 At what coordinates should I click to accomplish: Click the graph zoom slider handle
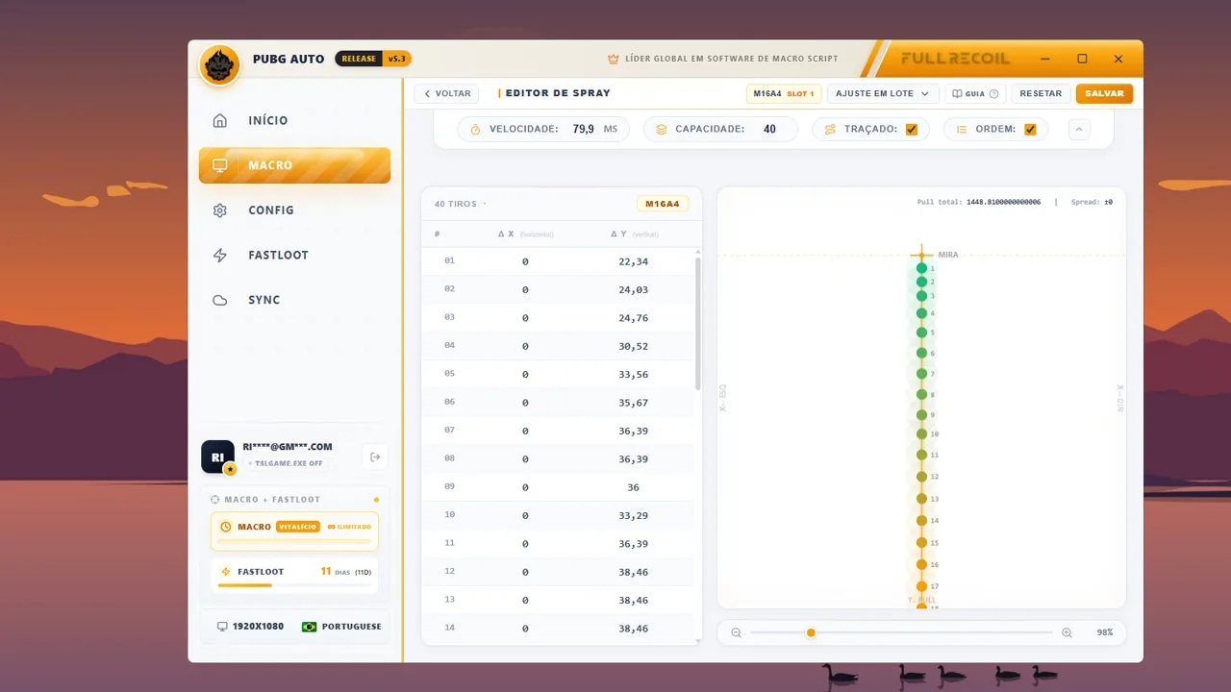coord(811,632)
